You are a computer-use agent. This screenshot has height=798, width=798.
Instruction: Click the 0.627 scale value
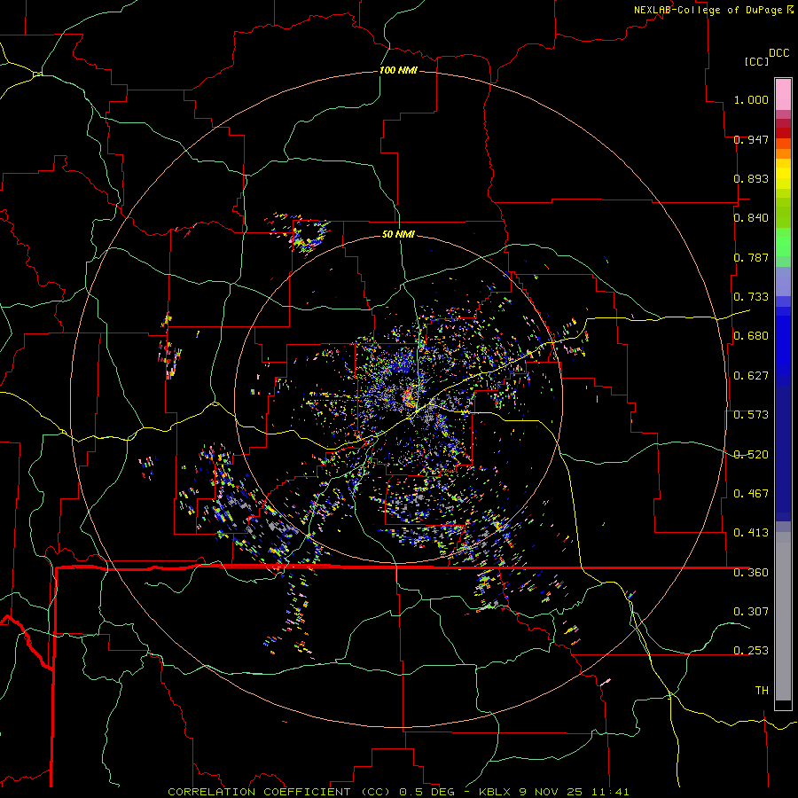tap(751, 376)
